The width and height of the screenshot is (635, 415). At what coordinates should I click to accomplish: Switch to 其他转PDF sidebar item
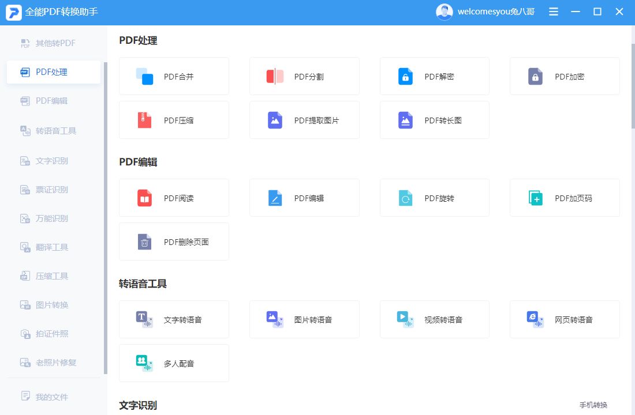(54, 43)
